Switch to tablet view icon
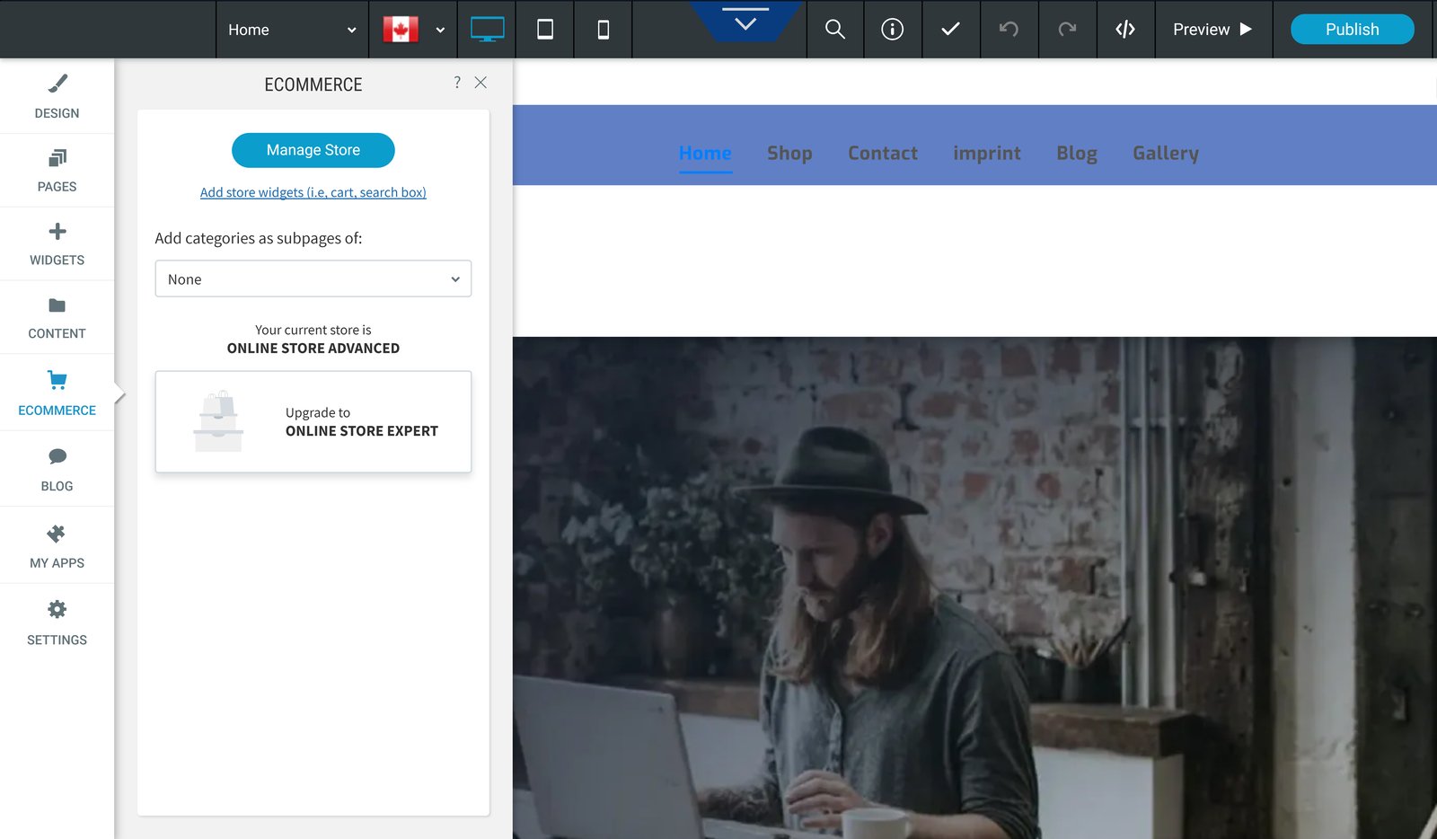1437x839 pixels. tap(545, 30)
